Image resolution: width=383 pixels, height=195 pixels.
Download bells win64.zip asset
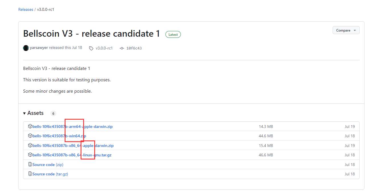click(59, 136)
